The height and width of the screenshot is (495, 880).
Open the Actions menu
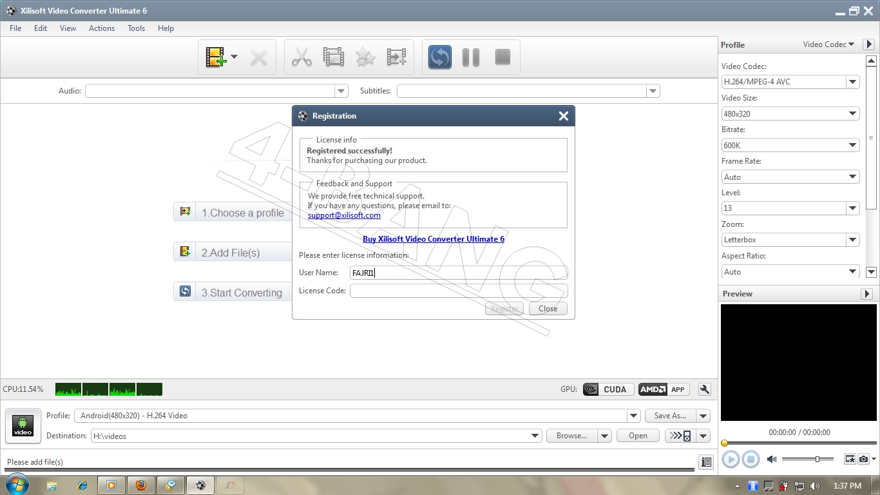click(102, 28)
